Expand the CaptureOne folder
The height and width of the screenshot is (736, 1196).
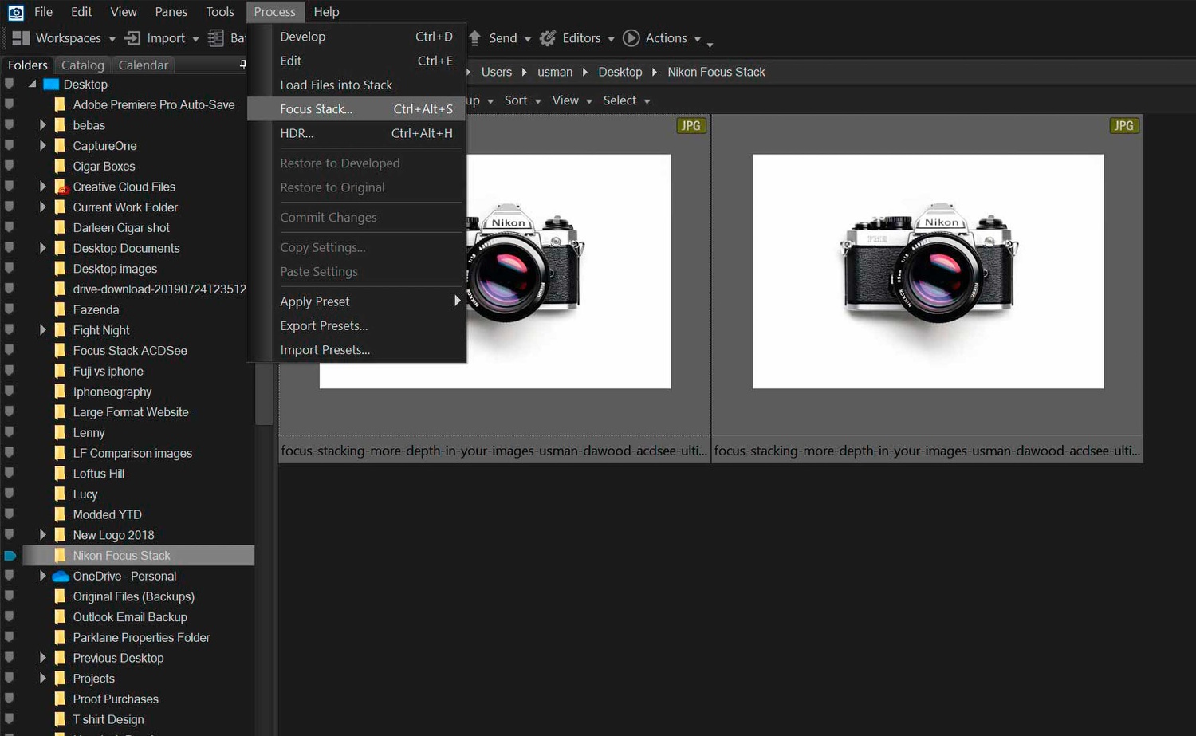click(x=43, y=145)
